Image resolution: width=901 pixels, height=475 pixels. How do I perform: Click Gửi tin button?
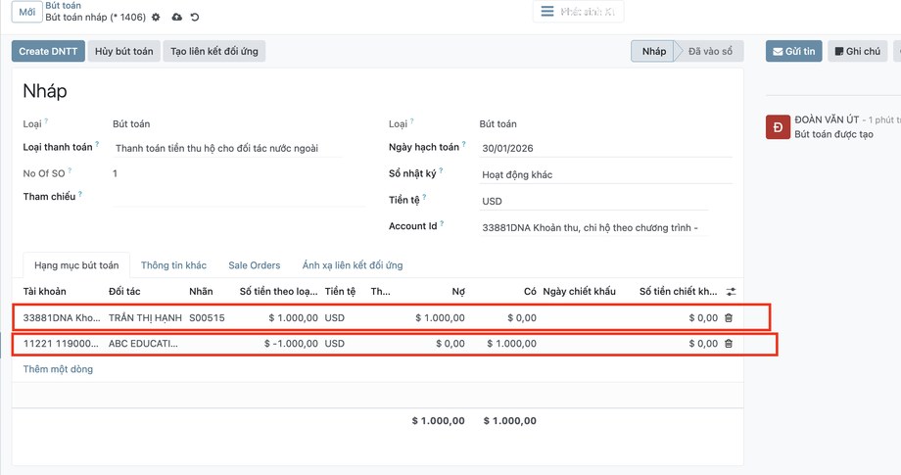794,51
